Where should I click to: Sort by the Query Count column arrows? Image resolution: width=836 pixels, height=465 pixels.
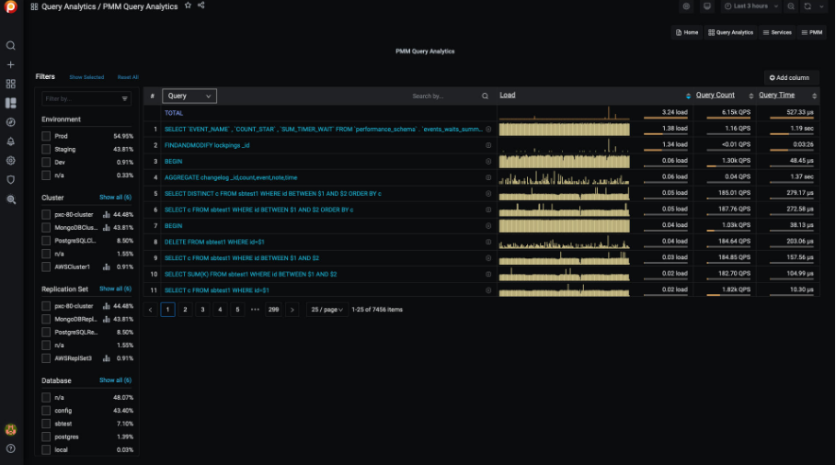pos(751,96)
